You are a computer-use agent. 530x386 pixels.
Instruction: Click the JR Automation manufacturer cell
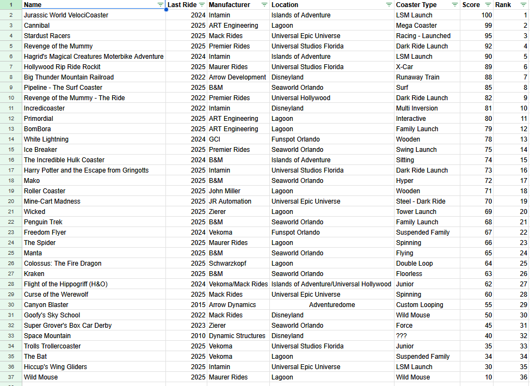tap(238, 201)
